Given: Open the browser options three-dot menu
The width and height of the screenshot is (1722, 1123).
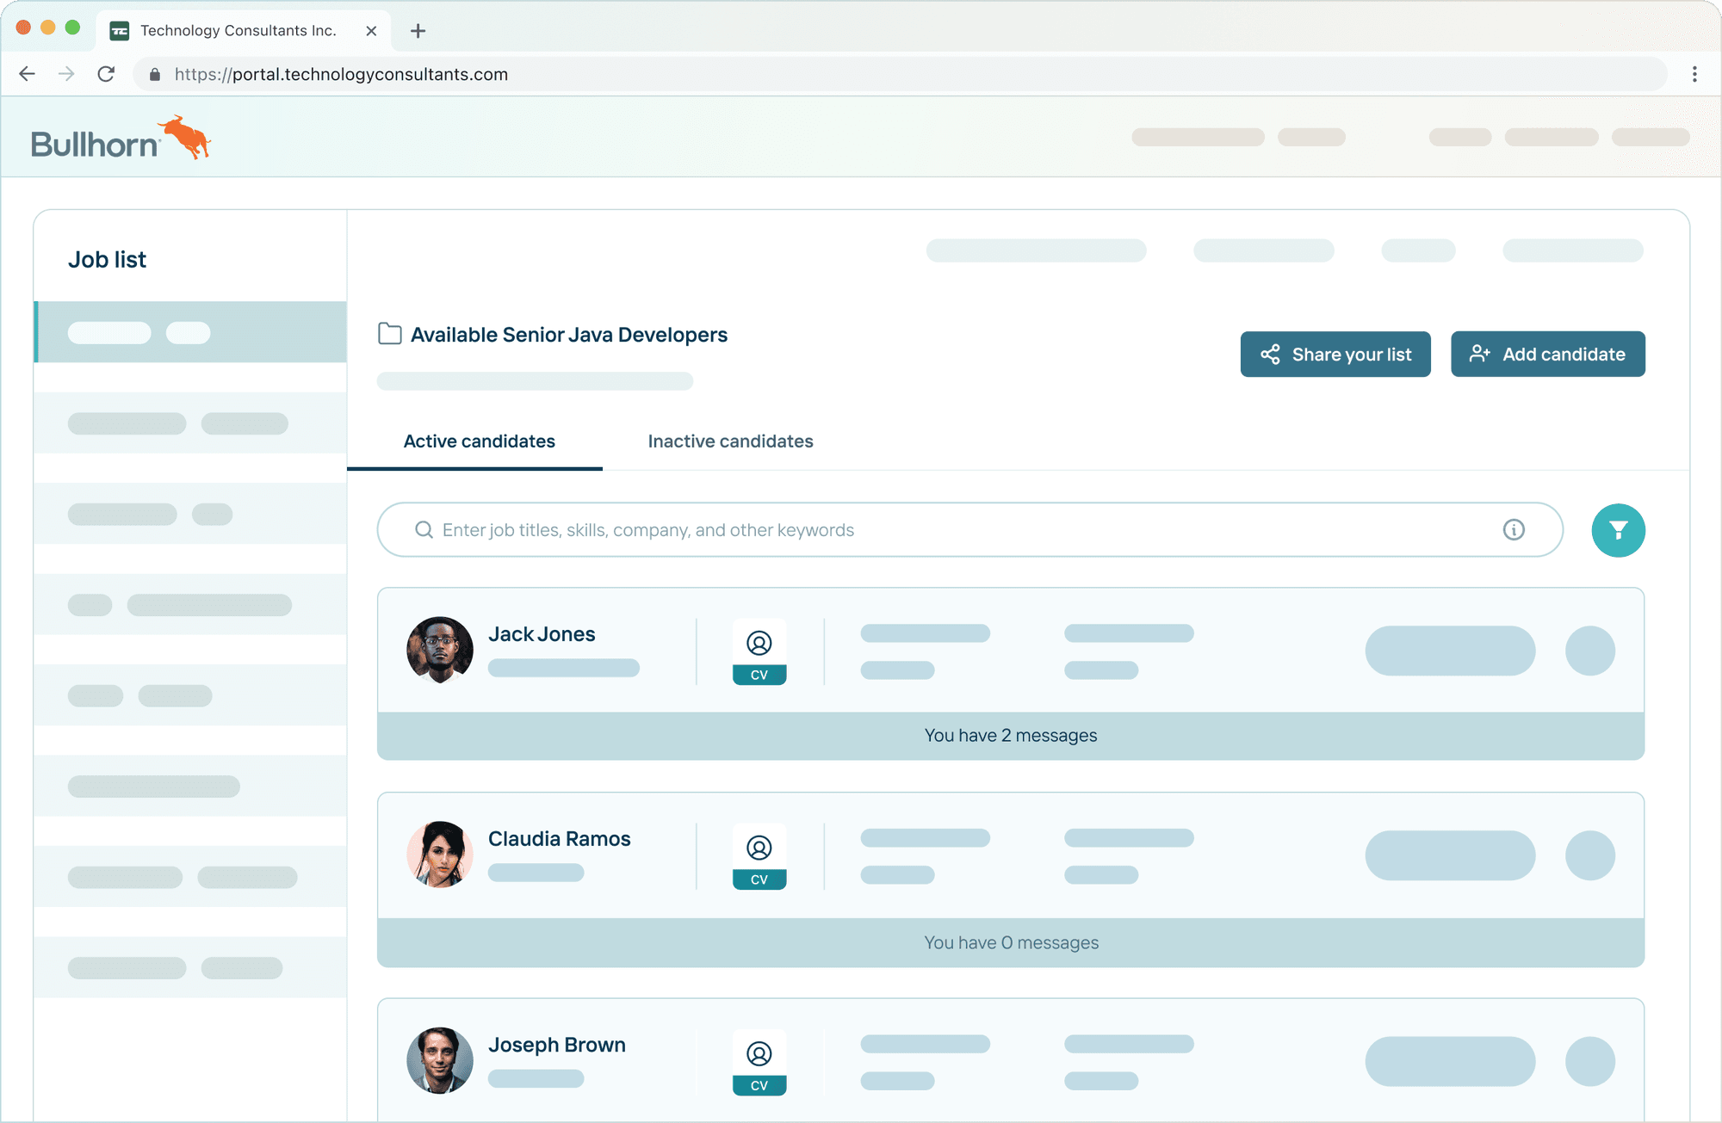Looking at the screenshot, I should 1694,74.
